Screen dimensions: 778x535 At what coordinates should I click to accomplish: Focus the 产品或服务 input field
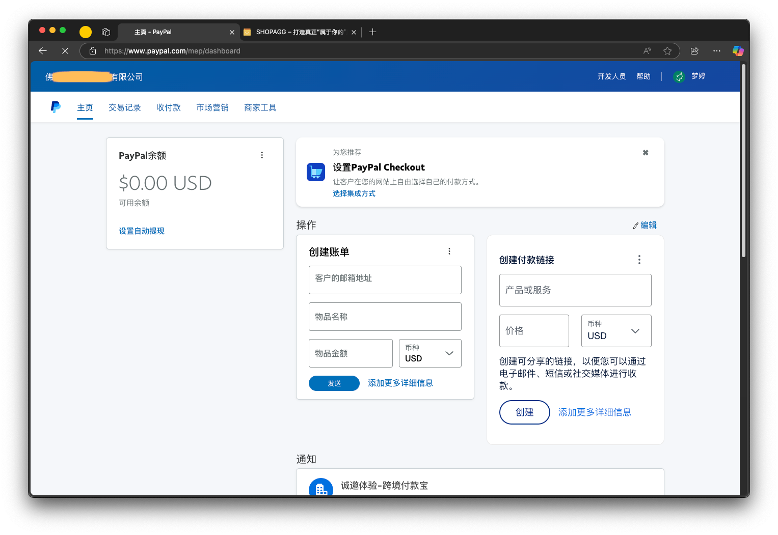(575, 290)
